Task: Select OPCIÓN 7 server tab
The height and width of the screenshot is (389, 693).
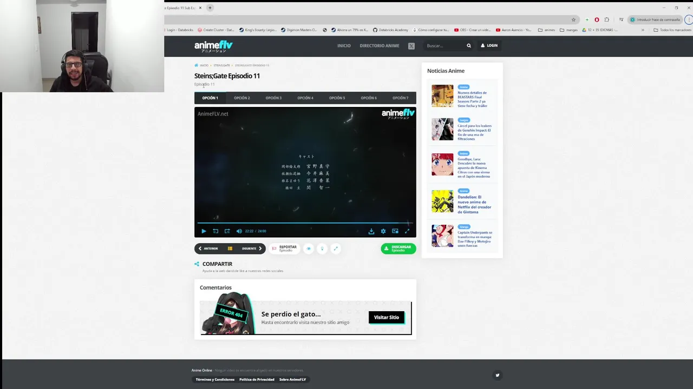Action: pos(401,98)
